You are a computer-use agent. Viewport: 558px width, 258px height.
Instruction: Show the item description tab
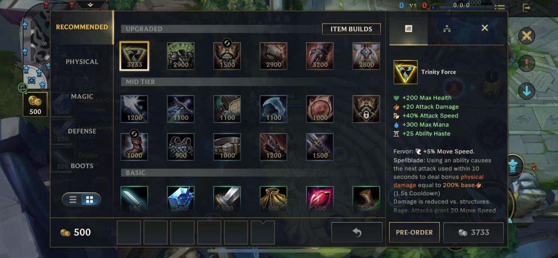[408, 28]
